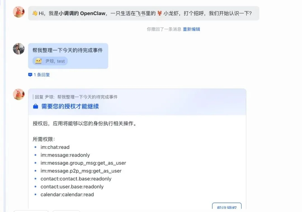The width and height of the screenshot is (302, 212).
Task: Click the 你撤回了一条消息 notice
Action: [164, 29]
